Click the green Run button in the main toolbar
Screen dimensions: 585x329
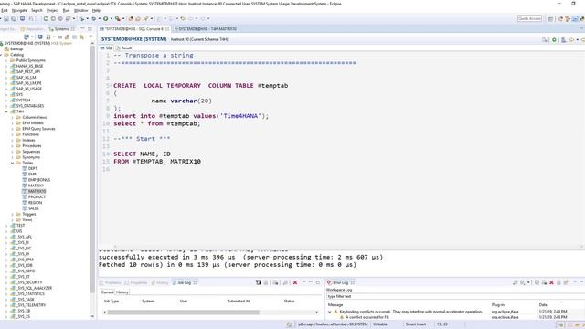(x=106, y=18)
